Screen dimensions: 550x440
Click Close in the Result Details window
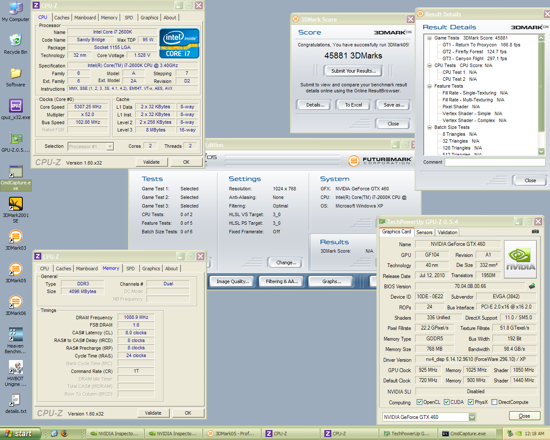click(x=530, y=180)
